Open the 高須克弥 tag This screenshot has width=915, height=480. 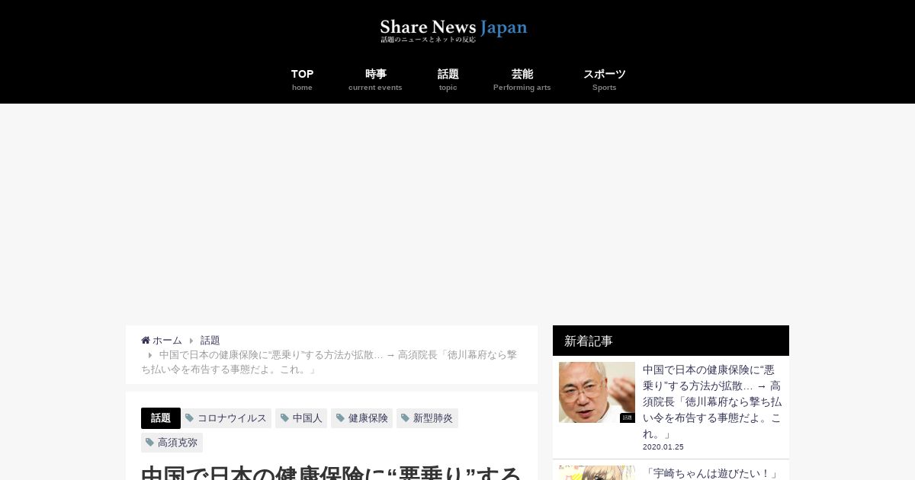click(178, 443)
